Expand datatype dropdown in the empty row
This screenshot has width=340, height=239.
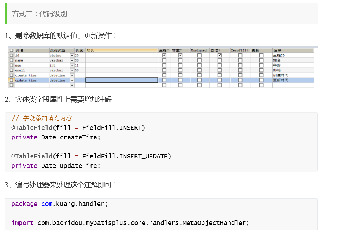(72, 85)
